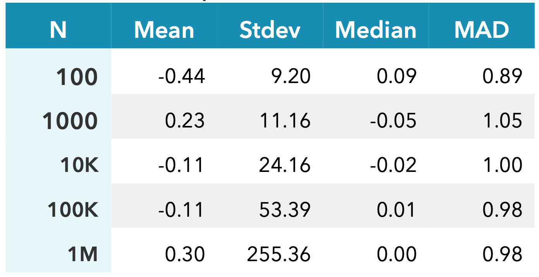Click the Mean value in 1M row
Screen dimensions: 539x277
coord(185,255)
